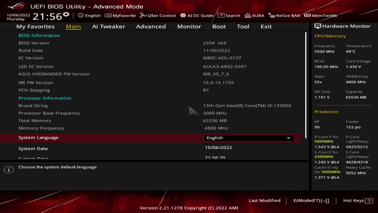Click the Hot Keys question-mark icon
This screenshot has height=213, width=378.
click(369, 201)
